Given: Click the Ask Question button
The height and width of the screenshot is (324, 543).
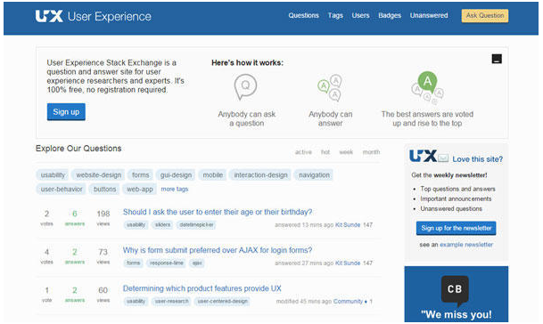Looking at the screenshot, I should coord(485,15).
